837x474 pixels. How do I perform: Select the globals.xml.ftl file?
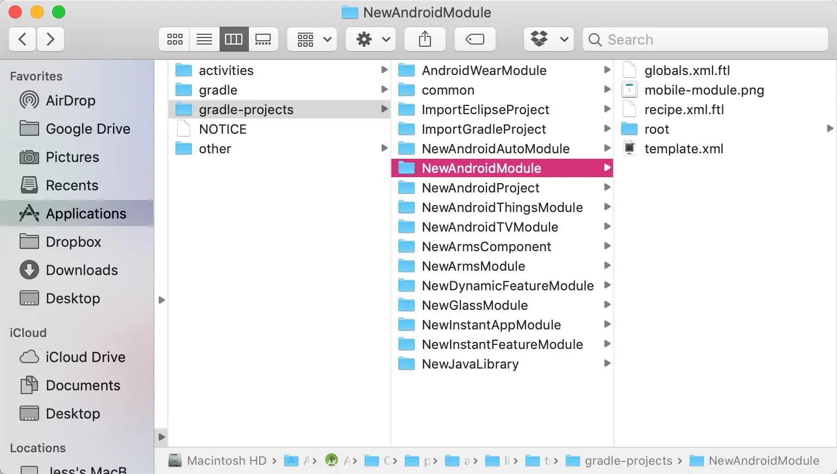pyautogui.click(x=726, y=70)
